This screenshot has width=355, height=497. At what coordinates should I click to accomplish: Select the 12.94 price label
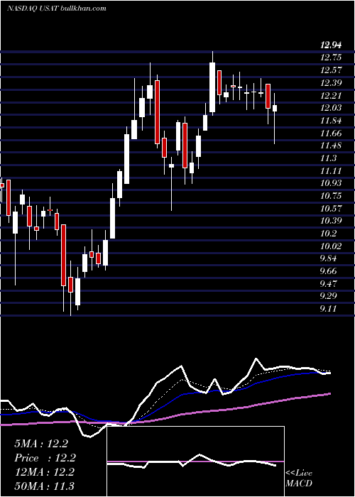(x=331, y=45)
